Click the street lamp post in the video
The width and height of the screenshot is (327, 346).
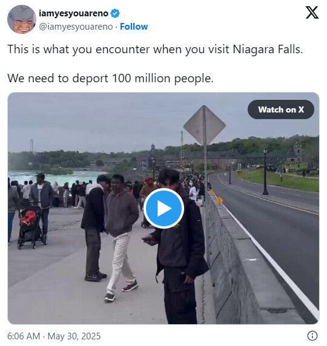[x=265, y=171]
